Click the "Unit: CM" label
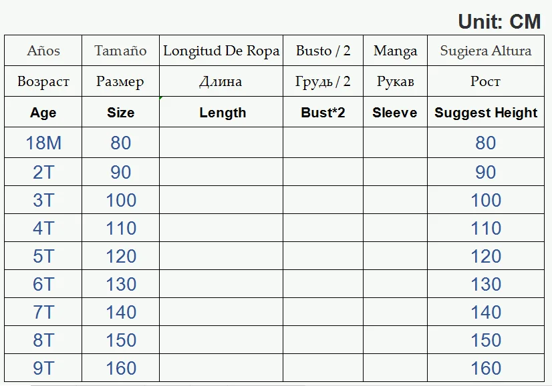Image resolution: width=552 pixels, height=386 pixels. coord(499,21)
